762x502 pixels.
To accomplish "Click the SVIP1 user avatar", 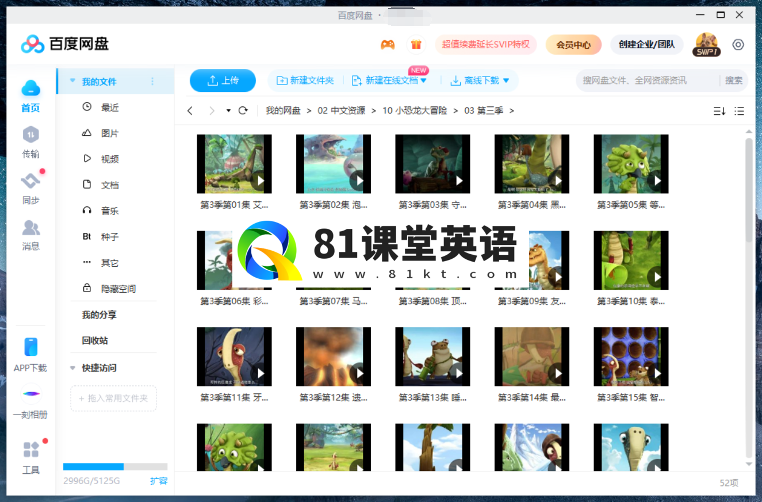I will (x=706, y=44).
